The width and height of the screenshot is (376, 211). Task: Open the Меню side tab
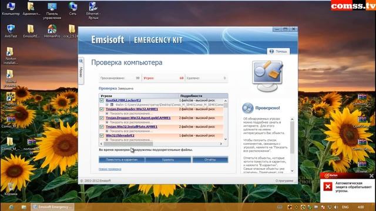81,70
